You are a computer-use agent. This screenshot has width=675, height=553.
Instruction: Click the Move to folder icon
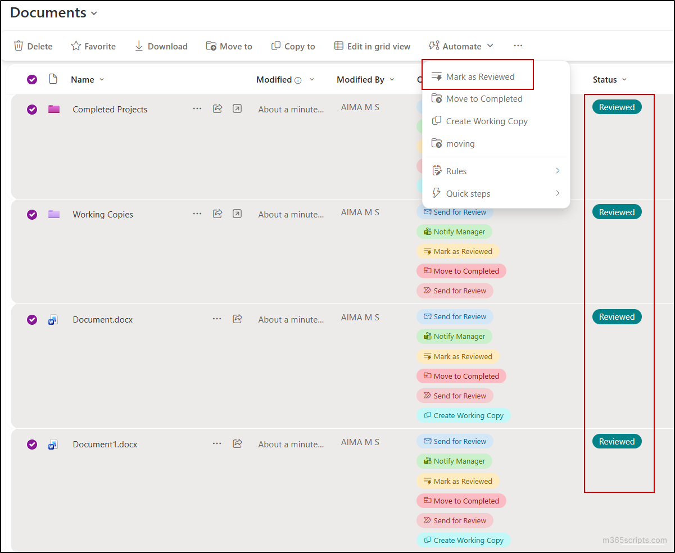(211, 46)
